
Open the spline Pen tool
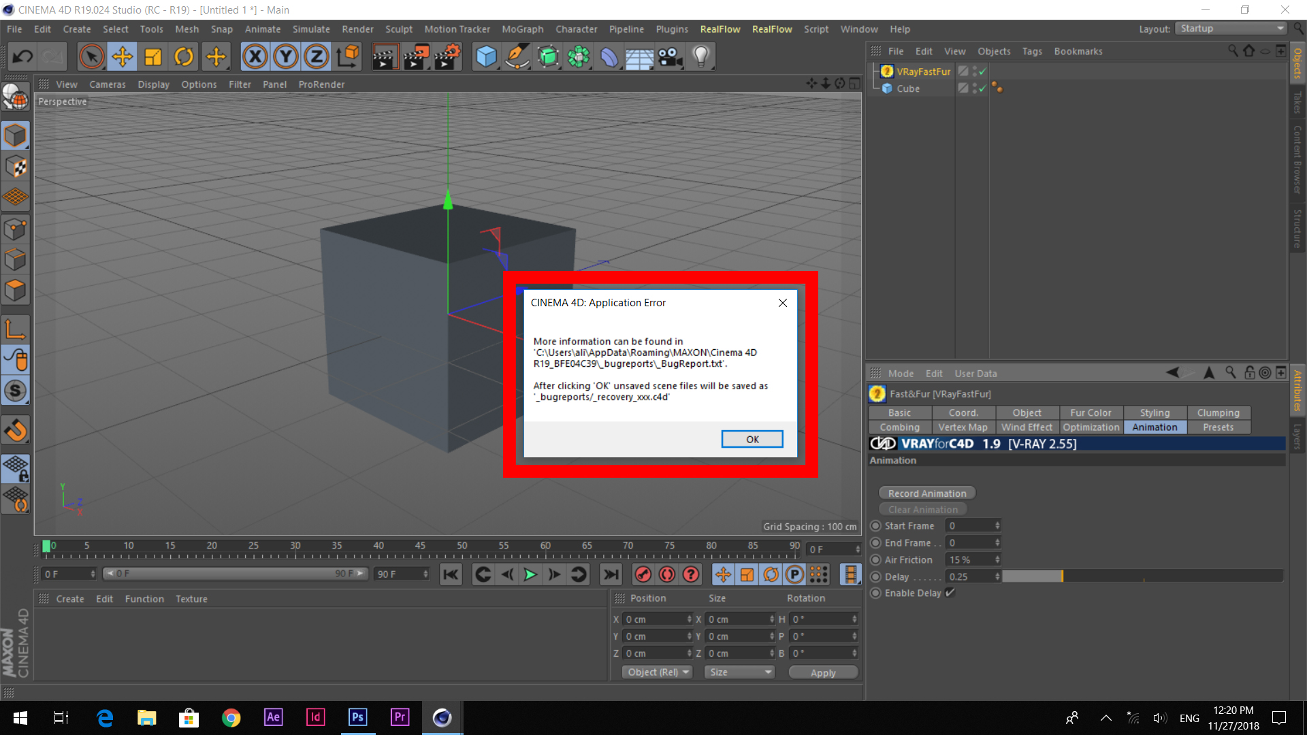pos(517,57)
